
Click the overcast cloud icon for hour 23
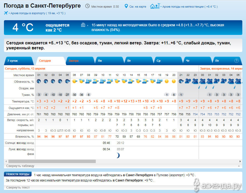click(x=195, y=81)
